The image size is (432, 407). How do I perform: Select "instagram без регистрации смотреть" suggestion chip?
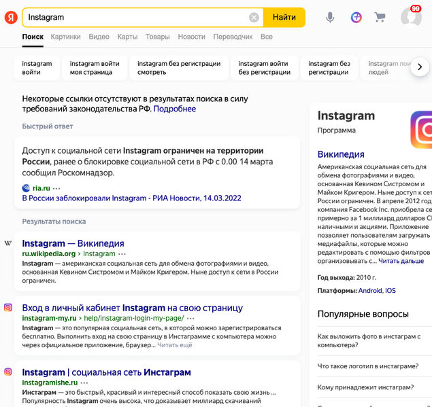click(x=179, y=68)
